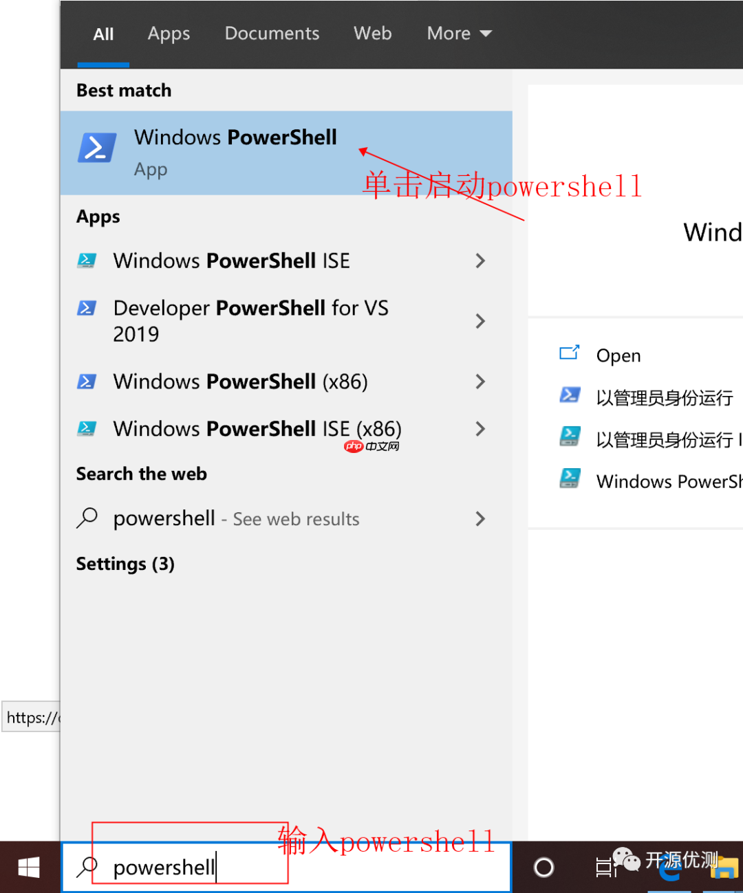
Task: Click the WeChat icon in the system tray
Action: [x=627, y=859]
